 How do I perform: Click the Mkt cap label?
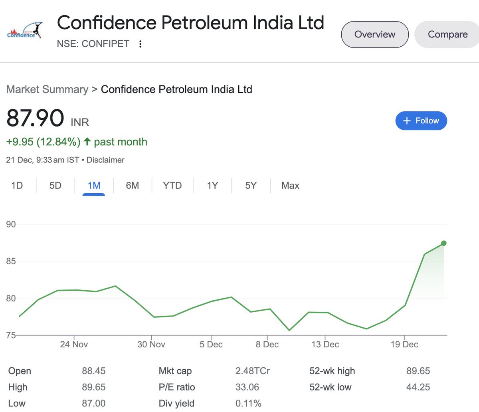click(x=175, y=371)
